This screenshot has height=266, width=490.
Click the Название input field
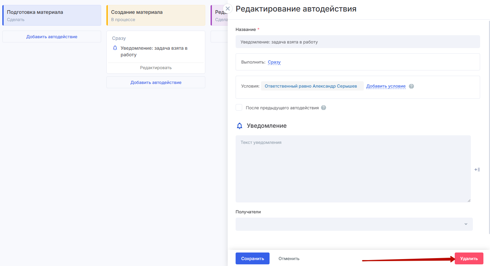coord(358,42)
